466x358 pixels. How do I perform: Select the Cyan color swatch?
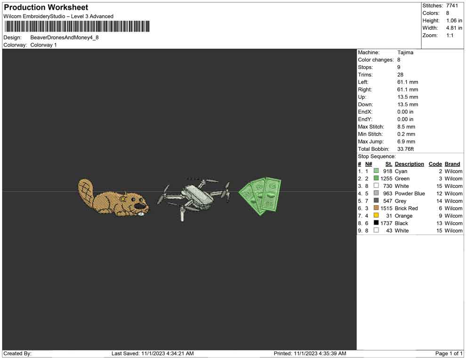(376, 171)
